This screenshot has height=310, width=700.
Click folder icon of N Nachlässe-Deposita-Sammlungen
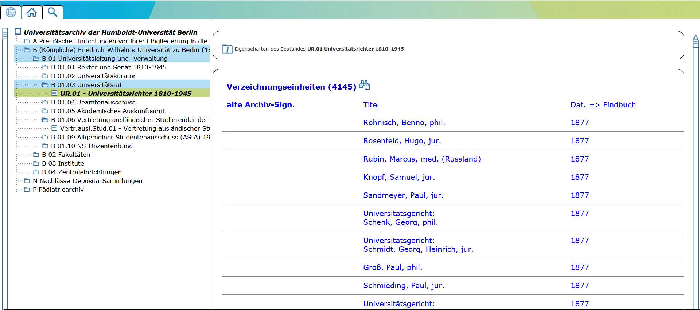pyautogui.click(x=27, y=181)
